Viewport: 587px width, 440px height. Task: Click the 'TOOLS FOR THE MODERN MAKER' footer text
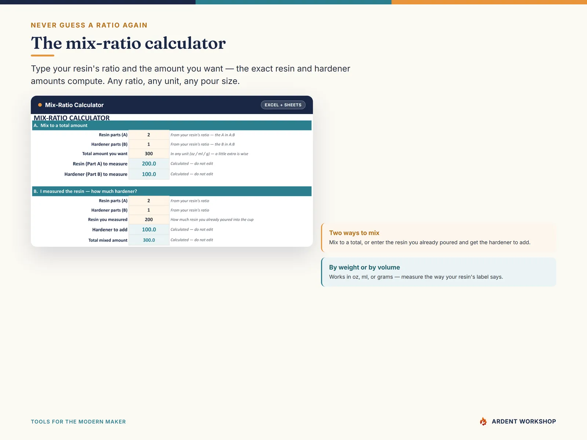click(78, 422)
